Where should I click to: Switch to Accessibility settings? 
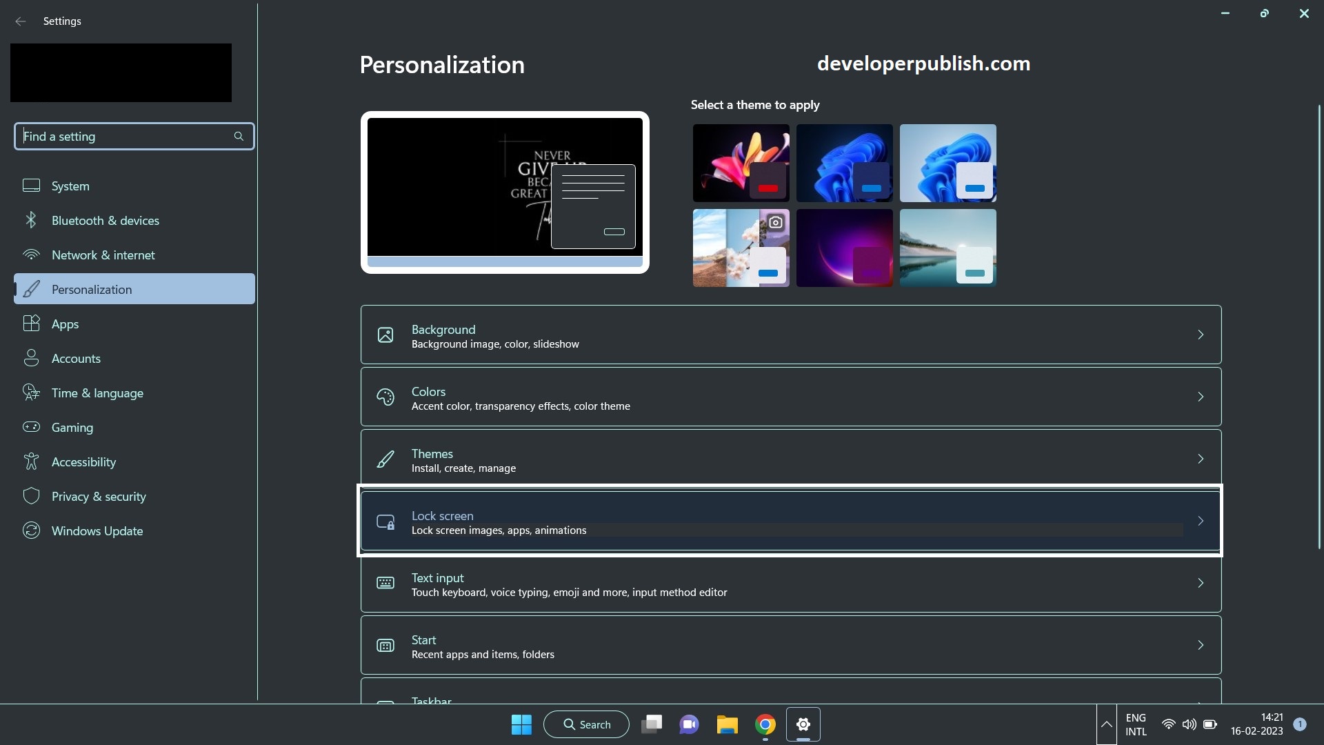click(83, 462)
